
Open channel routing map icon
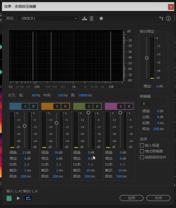tap(161, 18)
